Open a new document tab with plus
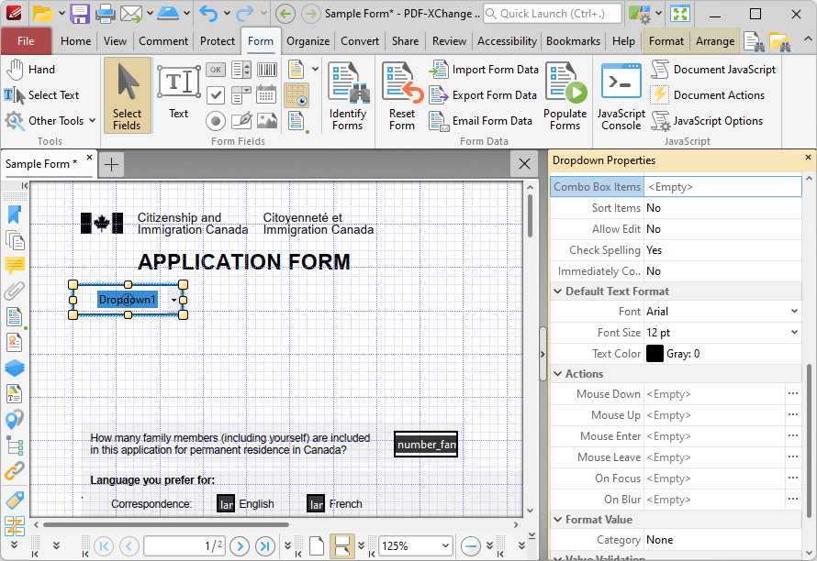 111,164
